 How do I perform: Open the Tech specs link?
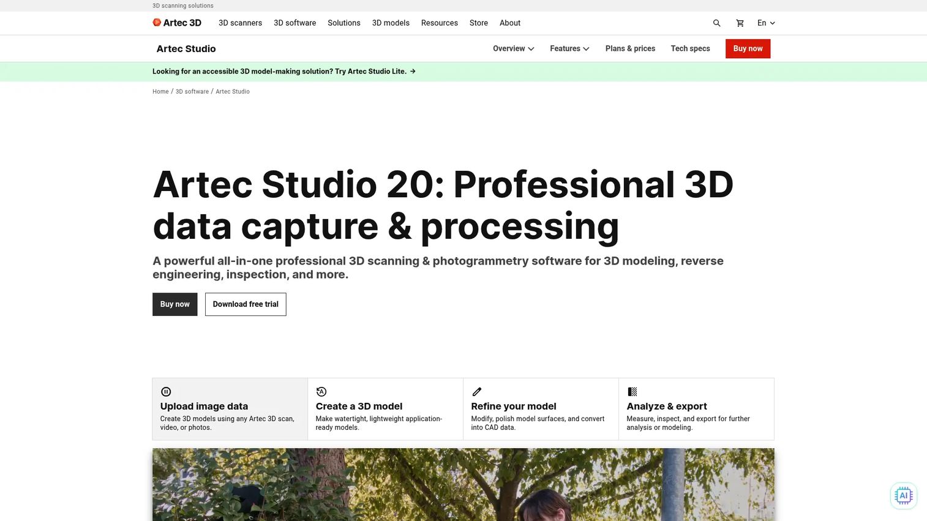pos(690,48)
